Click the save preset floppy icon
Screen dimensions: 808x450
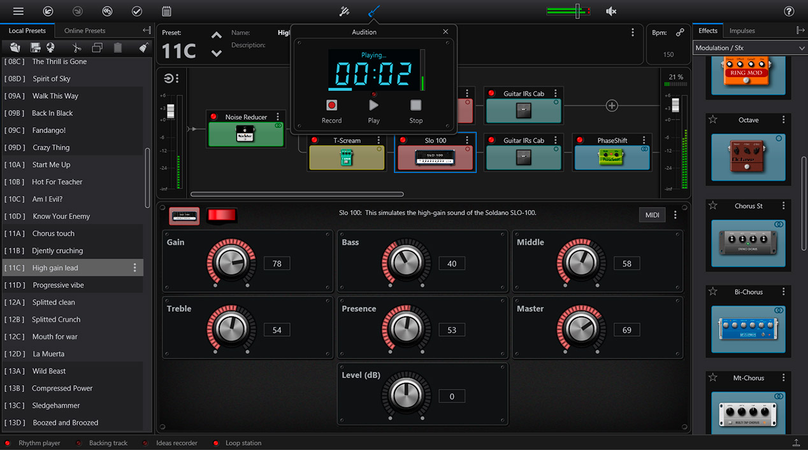point(36,48)
